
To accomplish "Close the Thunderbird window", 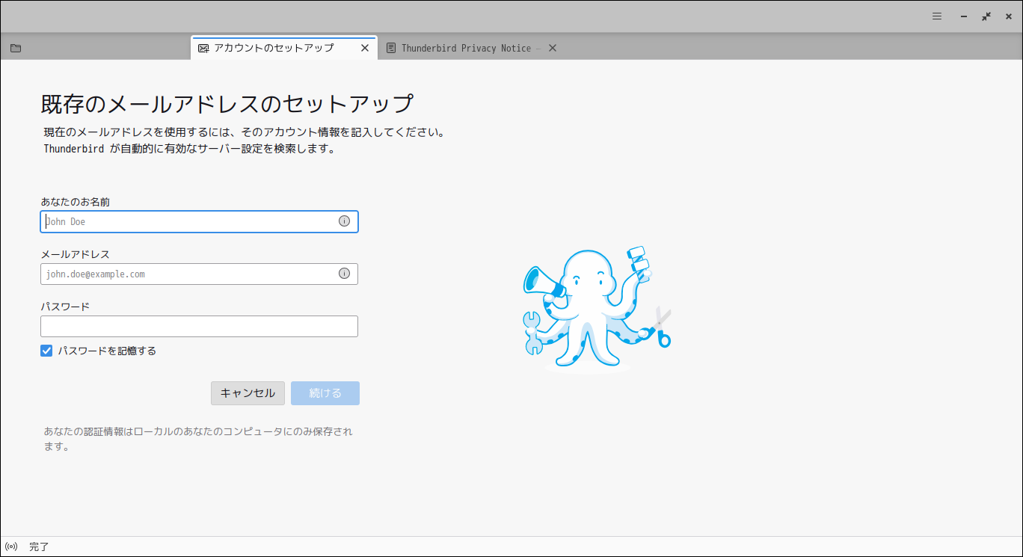I will [1009, 16].
